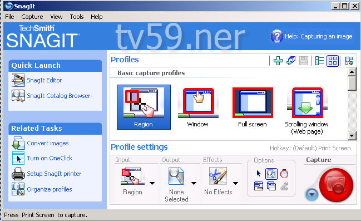Click the Organize profiles link

pos(50,189)
